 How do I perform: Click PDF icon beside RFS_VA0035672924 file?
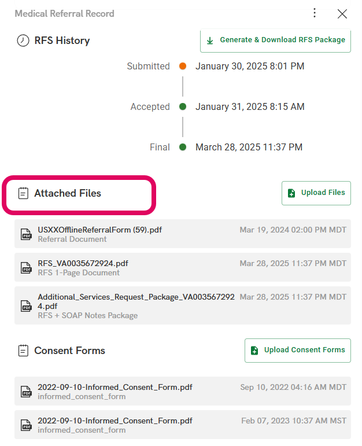[27, 268]
